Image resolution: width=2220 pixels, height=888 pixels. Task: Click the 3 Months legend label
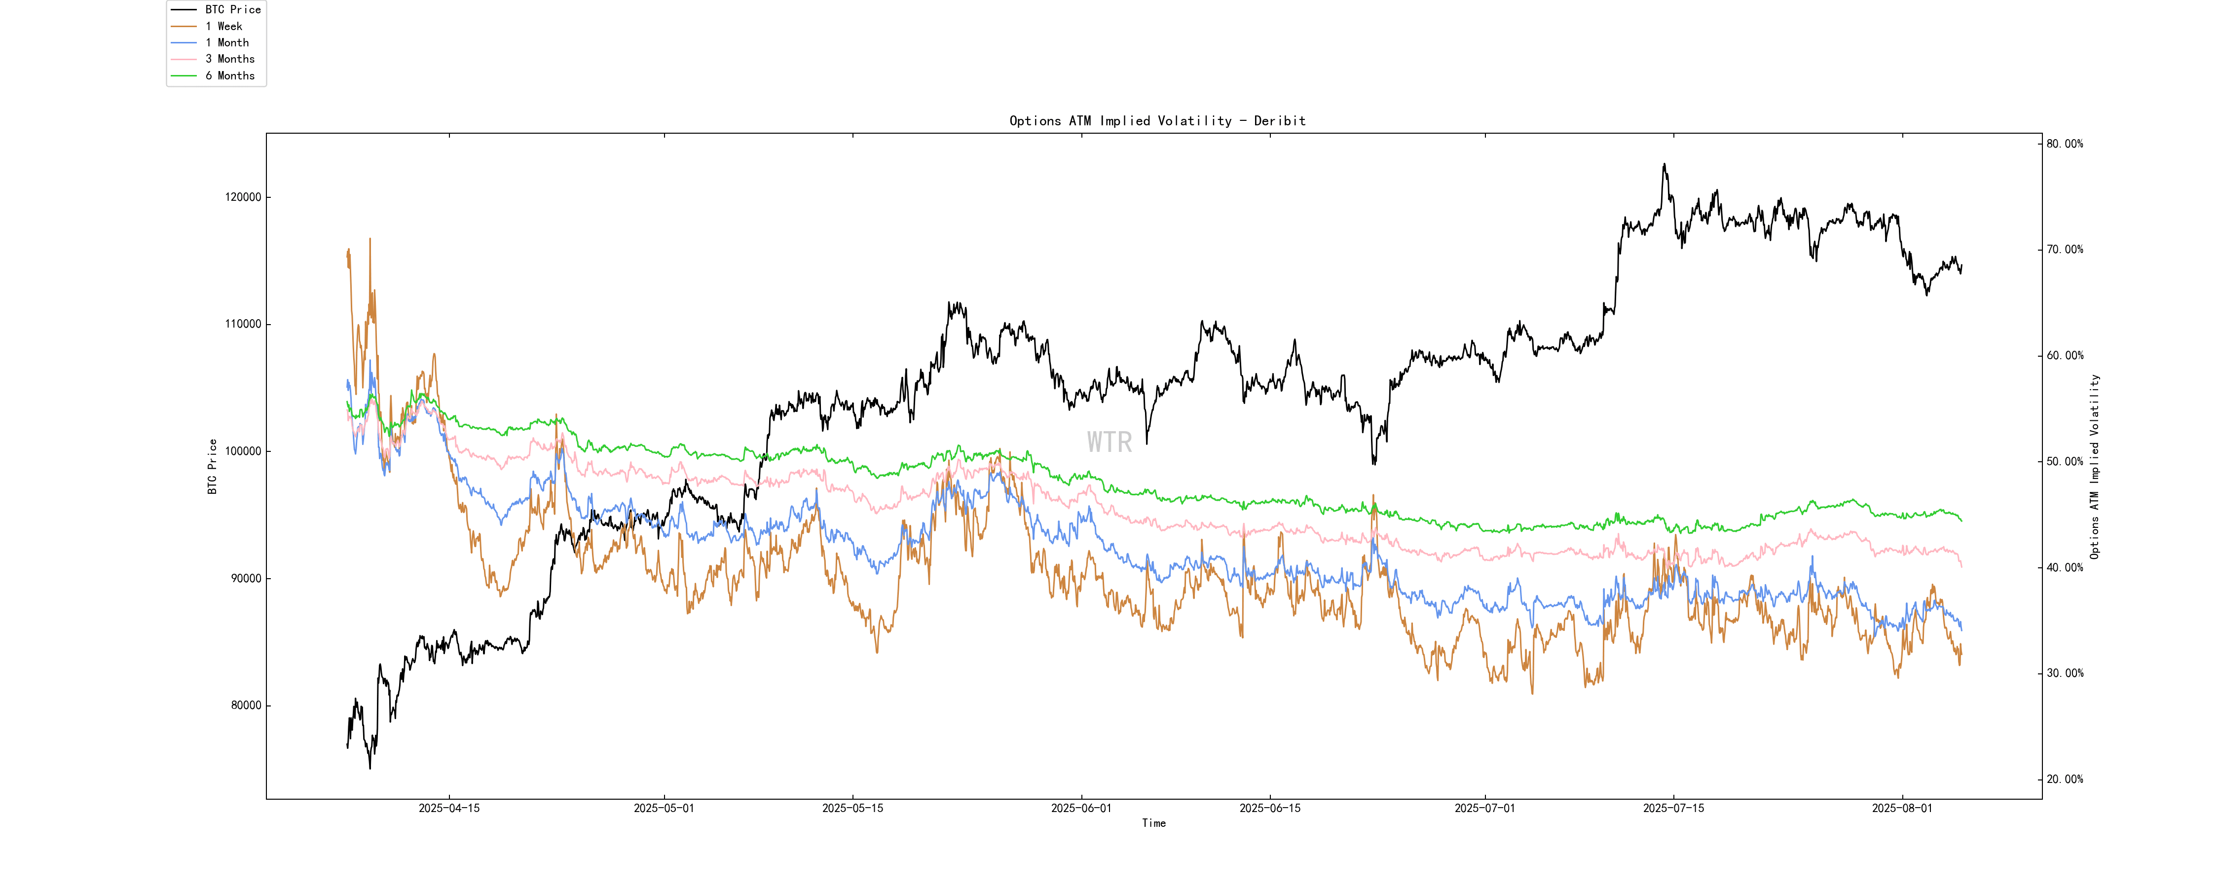click(229, 59)
